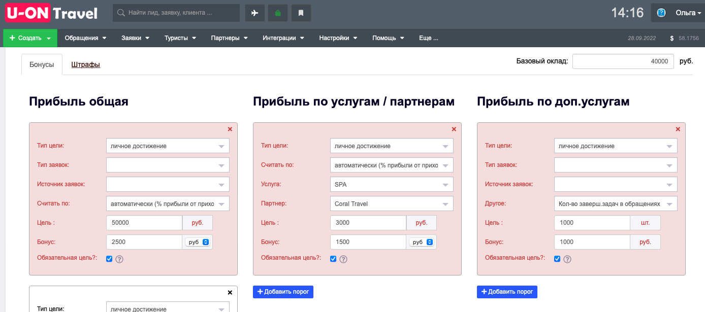705x312 pixels.
Task: Open Считать по dropdown in услугам / партнерам
Action: 392,165
